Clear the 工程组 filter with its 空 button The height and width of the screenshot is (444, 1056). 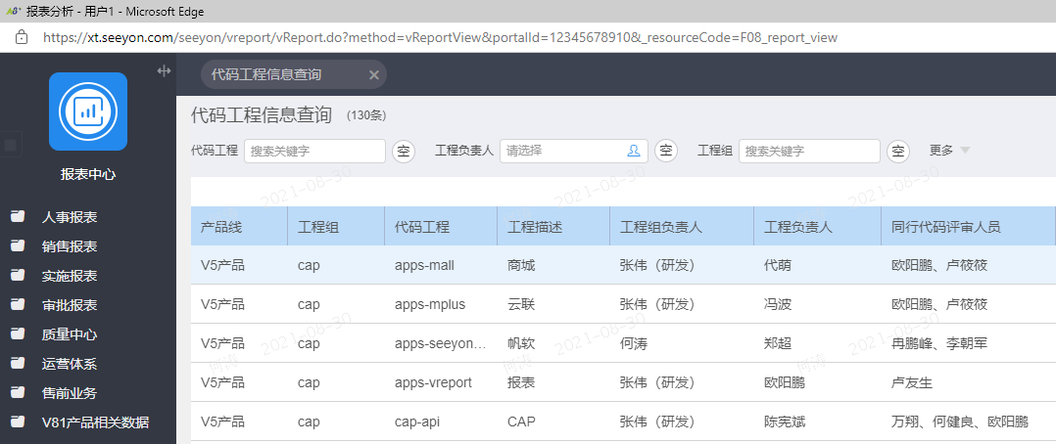(x=898, y=151)
